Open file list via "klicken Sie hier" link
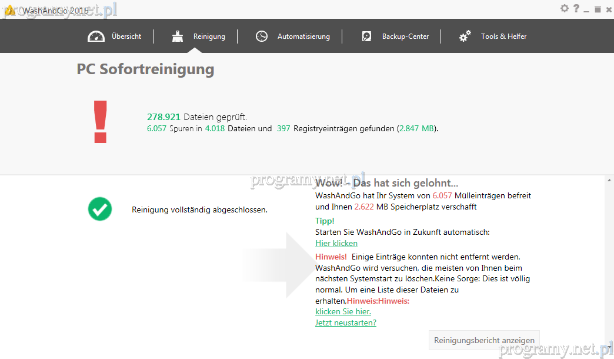Viewport: 614px width, 359px height. pos(343,311)
